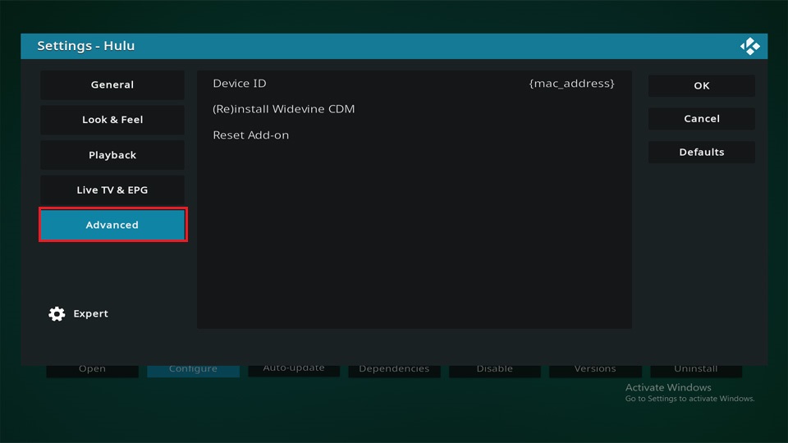Viewport: 788px width, 443px height.
Task: Select the Playback settings category
Action: pos(112,155)
